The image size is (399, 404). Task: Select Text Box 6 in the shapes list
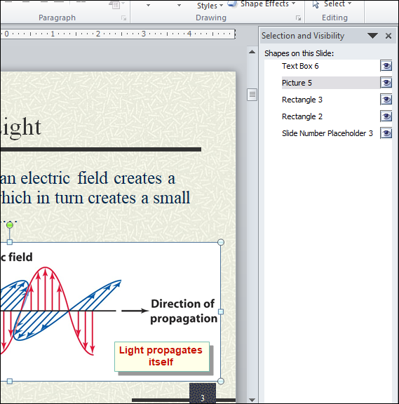tap(300, 66)
